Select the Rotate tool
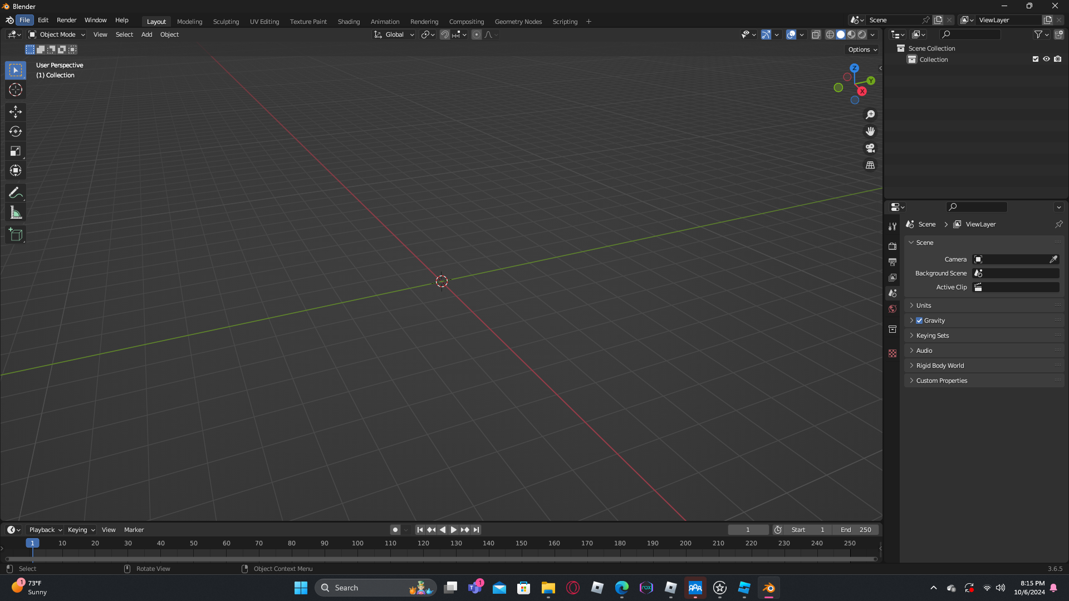 pos(16,131)
